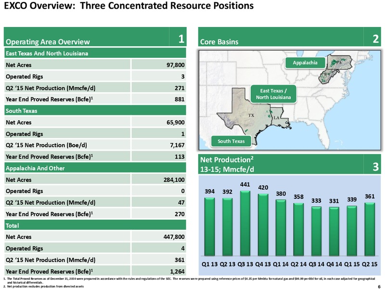Viewport: 385px width, 289px height.
Task: Select the 284,100 net acres value
Action: [x=174, y=180]
